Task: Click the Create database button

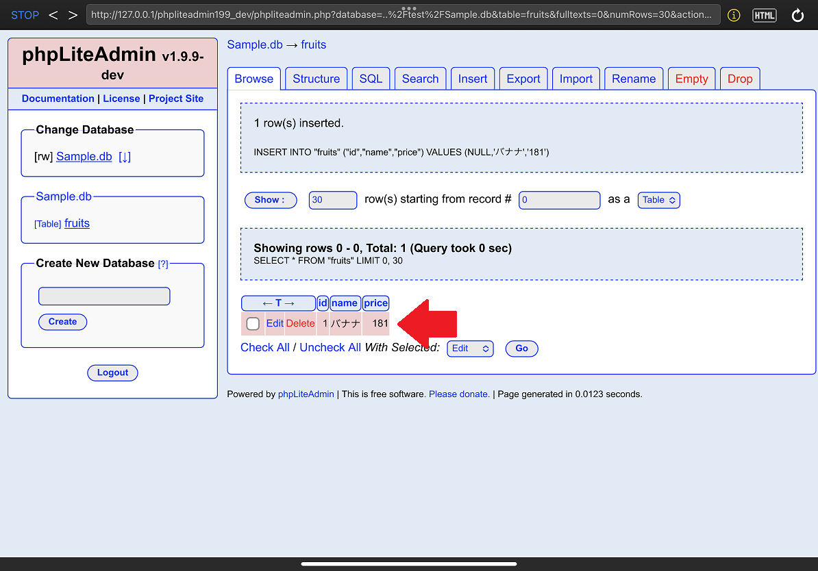Action: (x=62, y=322)
